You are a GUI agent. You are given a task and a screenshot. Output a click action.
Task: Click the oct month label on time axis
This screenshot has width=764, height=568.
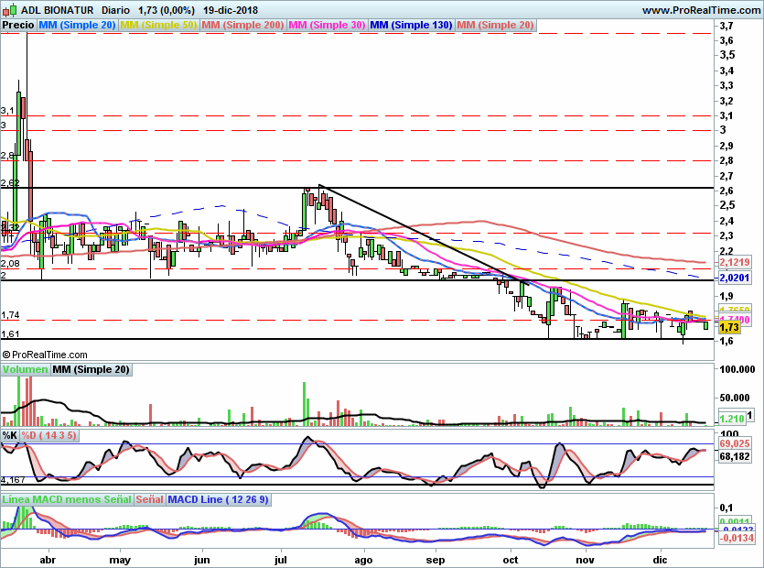point(511,559)
